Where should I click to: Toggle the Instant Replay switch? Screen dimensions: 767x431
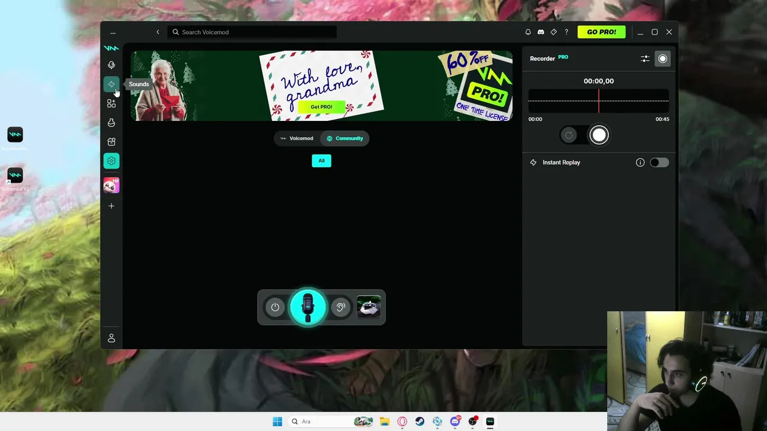[x=659, y=163]
